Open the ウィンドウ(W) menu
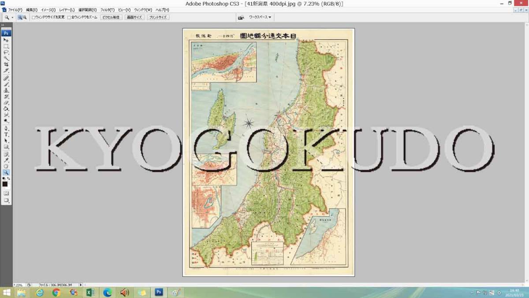 [x=143, y=10]
